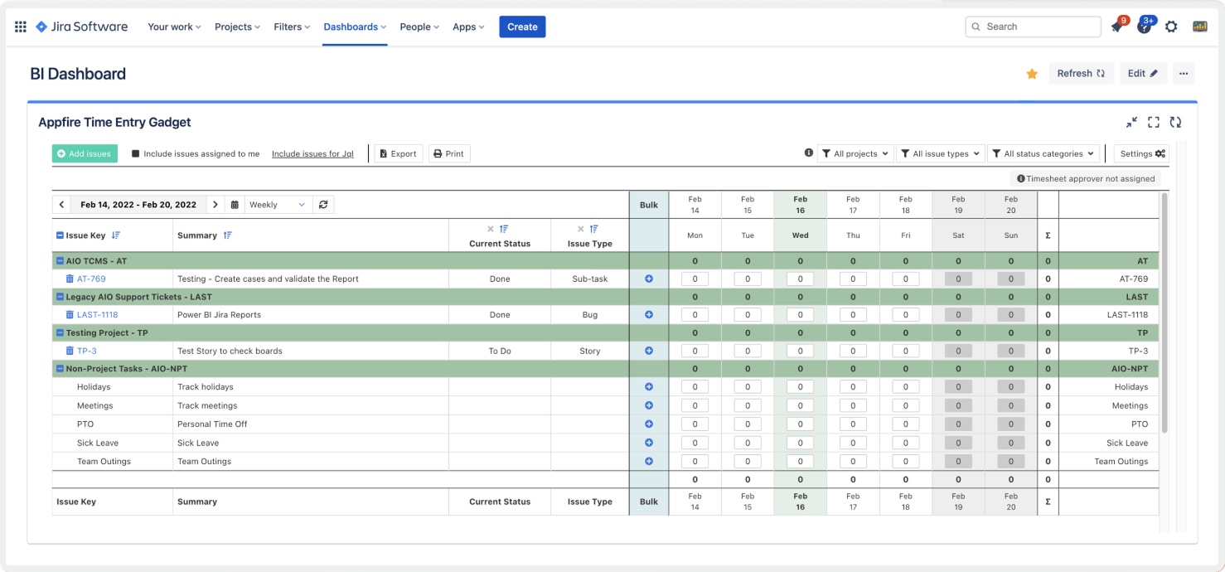Toggle Include issues assigned to me

point(136,153)
